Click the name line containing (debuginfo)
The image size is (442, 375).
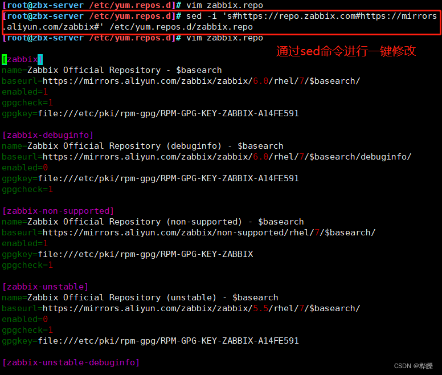pyautogui.click(x=142, y=146)
